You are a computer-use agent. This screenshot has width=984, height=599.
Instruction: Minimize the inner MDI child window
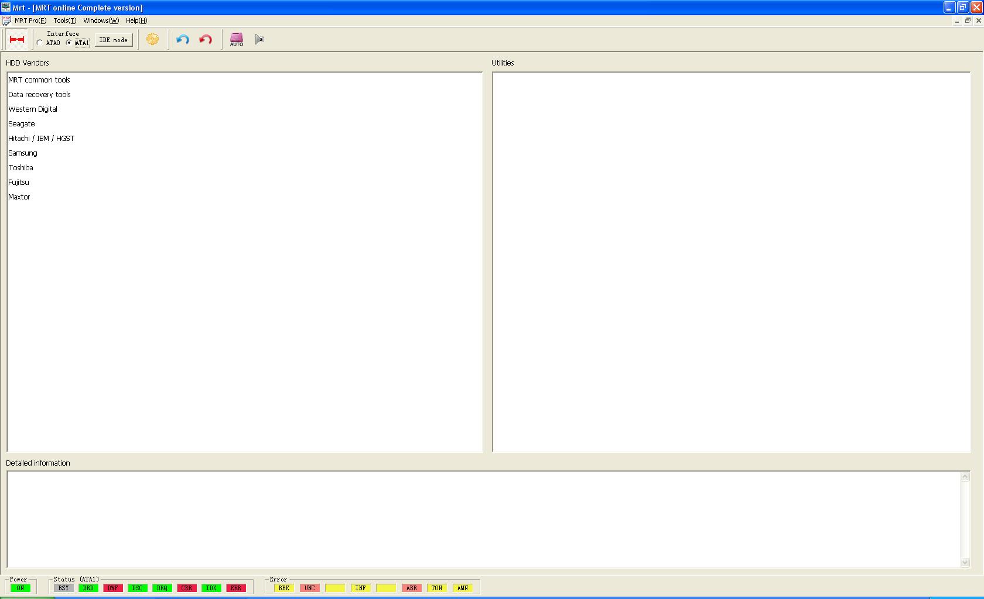pos(957,20)
